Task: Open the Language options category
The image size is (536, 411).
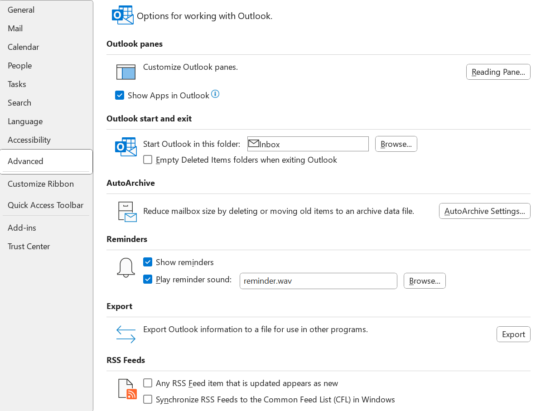Action: pyautogui.click(x=47, y=121)
